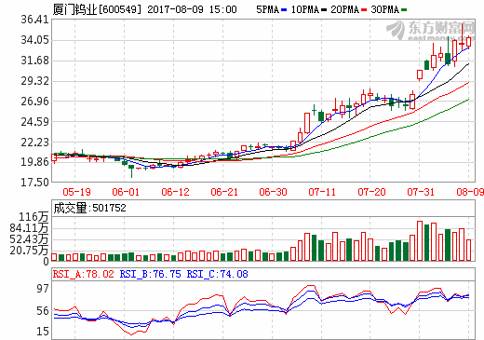Click the red 20PMA legend color mark
This screenshot has width=484, height=340.
[x=364, y=10]
